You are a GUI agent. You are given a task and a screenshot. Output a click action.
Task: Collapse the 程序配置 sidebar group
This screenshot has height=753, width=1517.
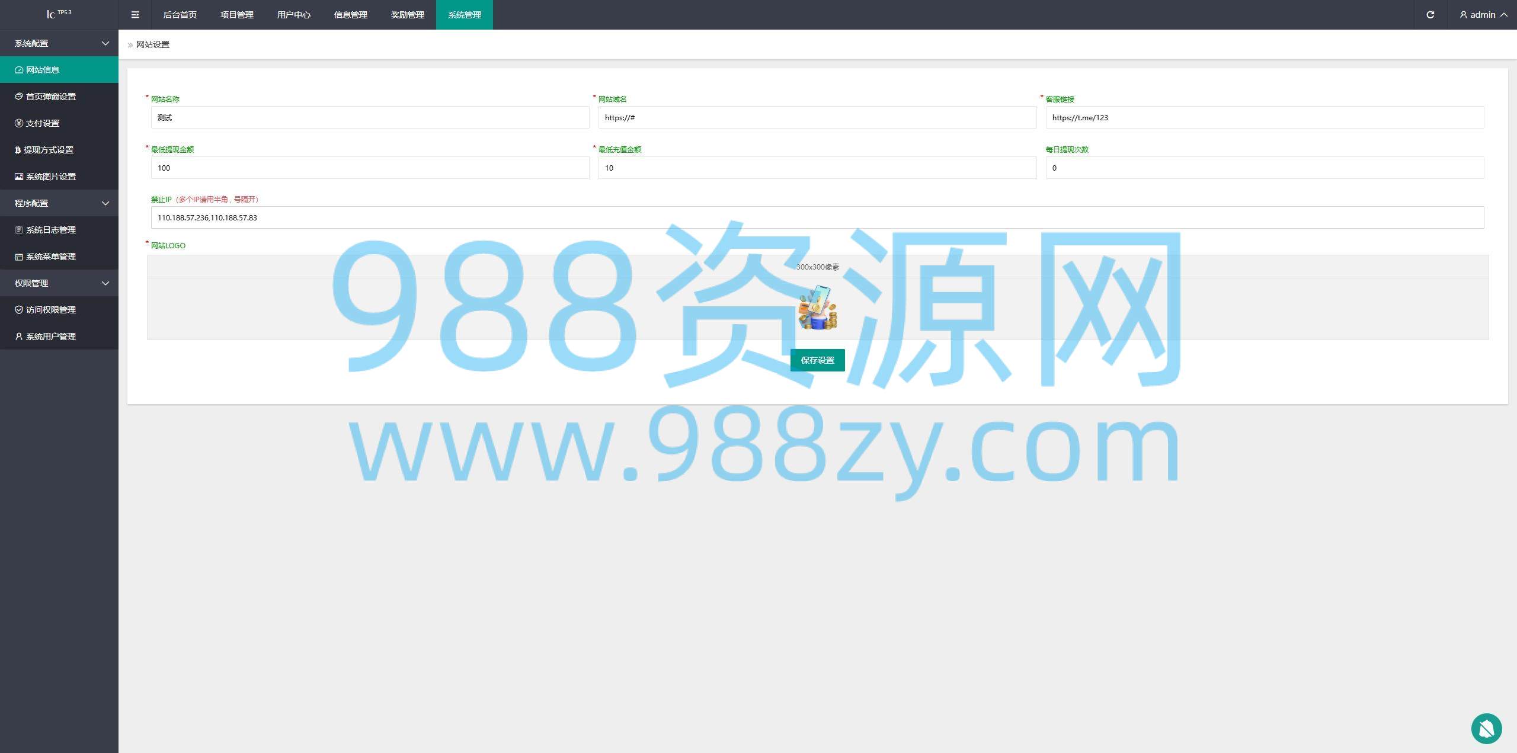[x=59, y=203]
